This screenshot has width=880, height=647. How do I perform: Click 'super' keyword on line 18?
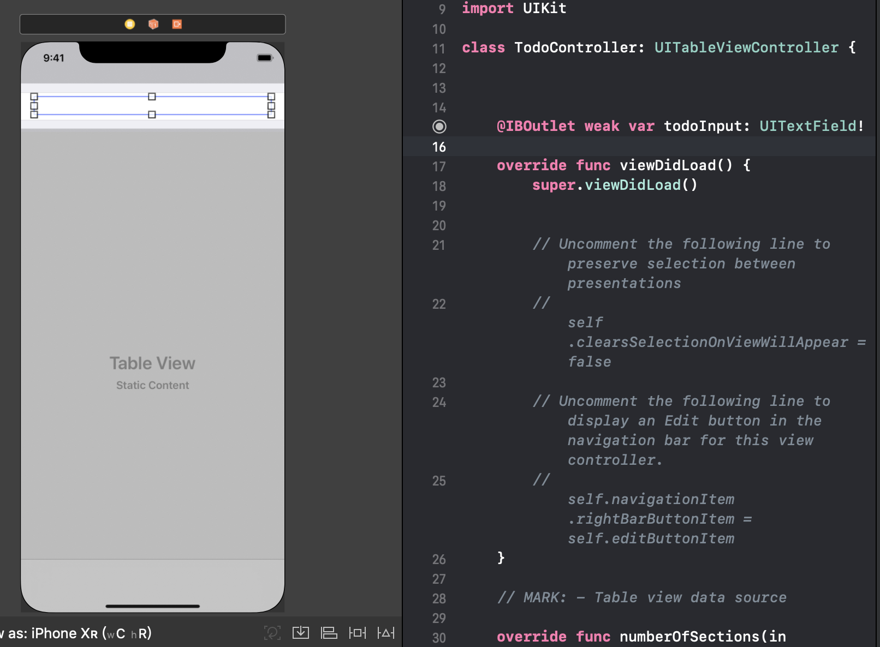554,185
